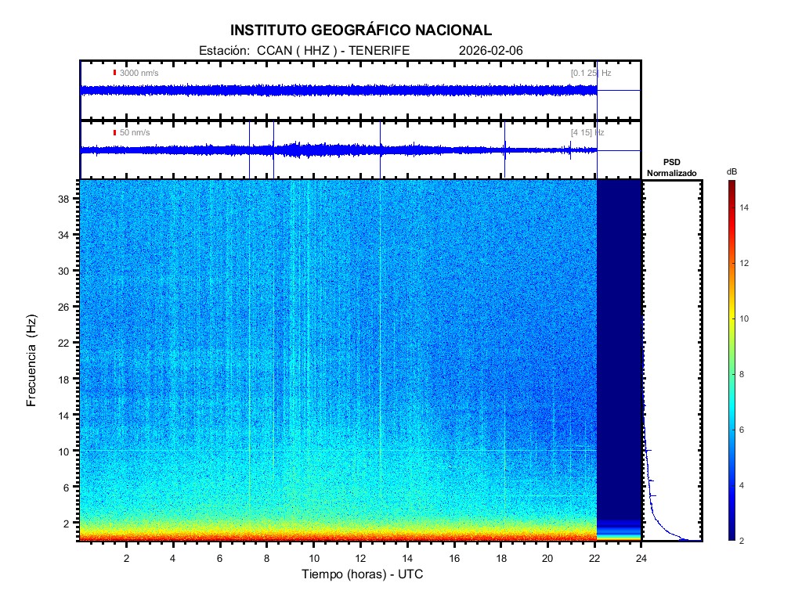The image size is (802, 601).
Task: Click the dark blue no-data block in spectrogram
Action: 619,344
